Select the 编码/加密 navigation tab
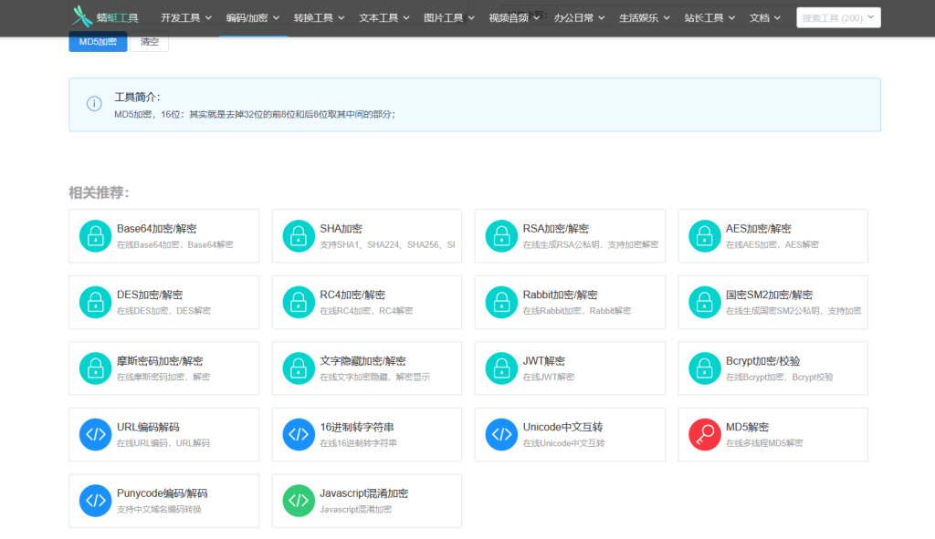Screen dimensions: 935x539 pyautogui.click(x=251, y=16)
